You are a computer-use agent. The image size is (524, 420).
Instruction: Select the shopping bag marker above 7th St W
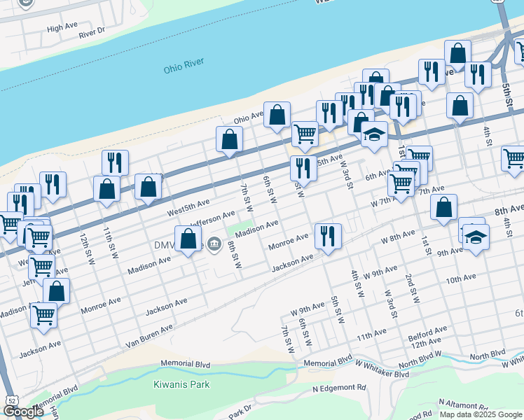[x=229, y=139]
